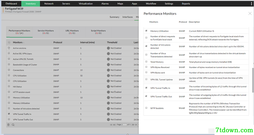Viewport: 254px width, 135px height.
Task: Check Number of Virus Transmissions detected checkbox
Action: (146, 55)
